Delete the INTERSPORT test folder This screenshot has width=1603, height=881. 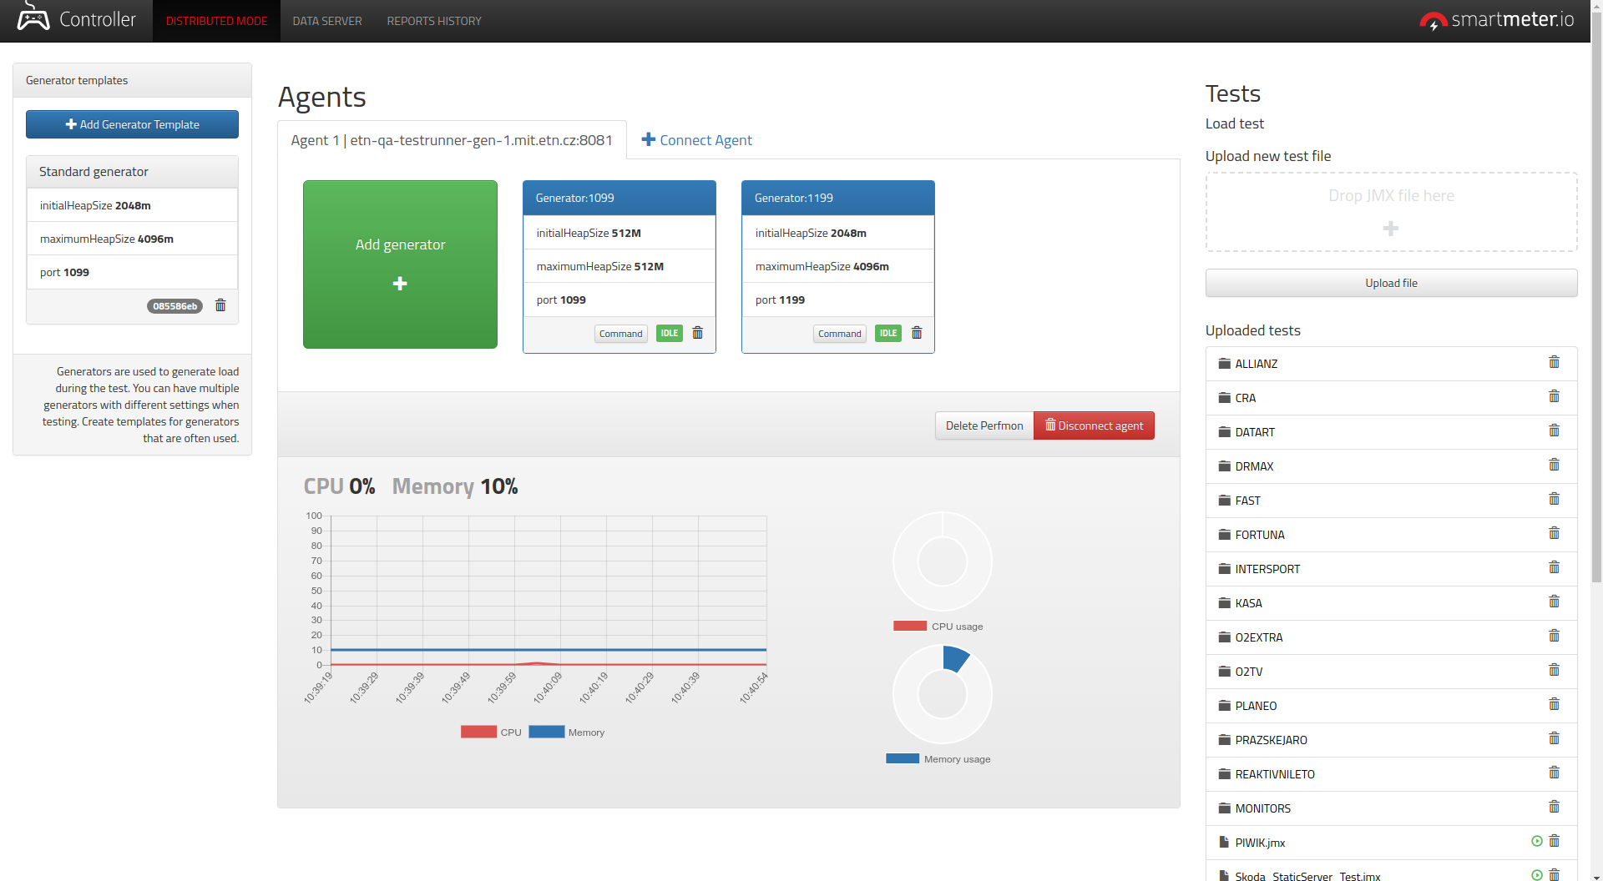pyautogui.click(x=1554, y=567)
